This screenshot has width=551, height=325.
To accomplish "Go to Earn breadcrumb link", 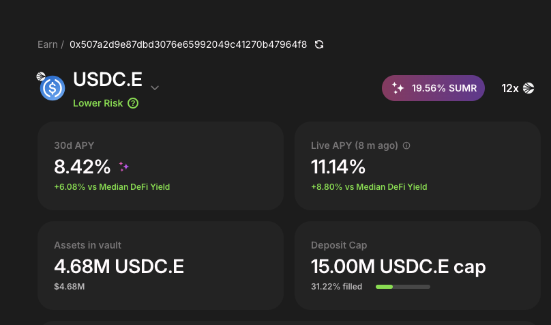I will click(x=48, y=44).
